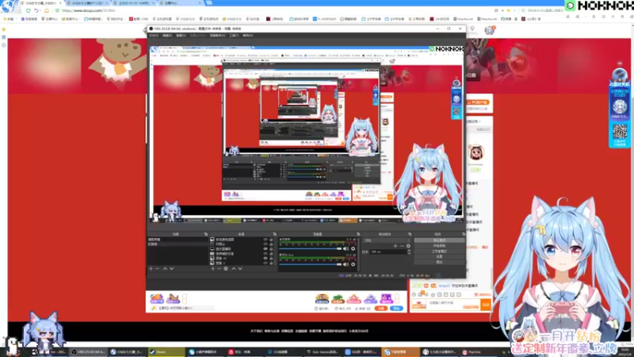Viewport: 634px width, 357px height.
Task: Adjust first mixer channel volume slider
Action: coord(311,249)
